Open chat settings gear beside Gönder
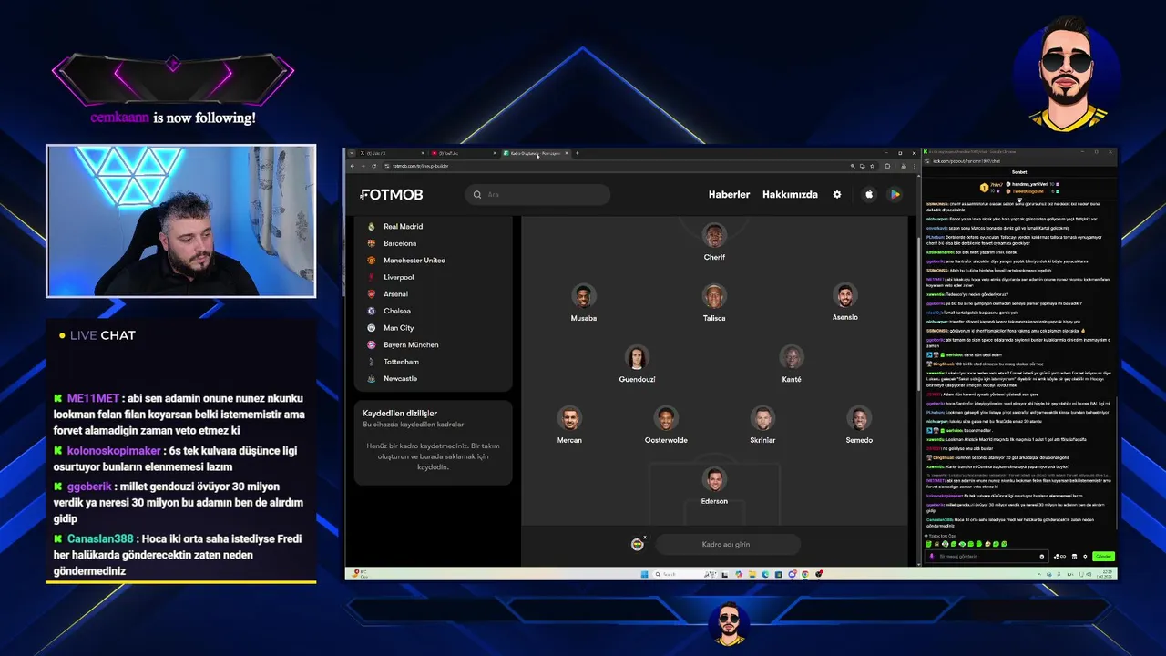The height and width of the screenshot is (656, 1166). point(1085,557)
